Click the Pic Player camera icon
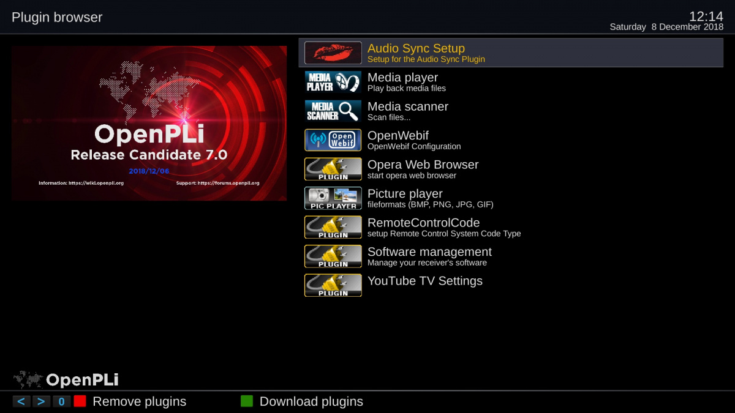Viewport: 735px width, 413px height. click(x=333, y=198)
